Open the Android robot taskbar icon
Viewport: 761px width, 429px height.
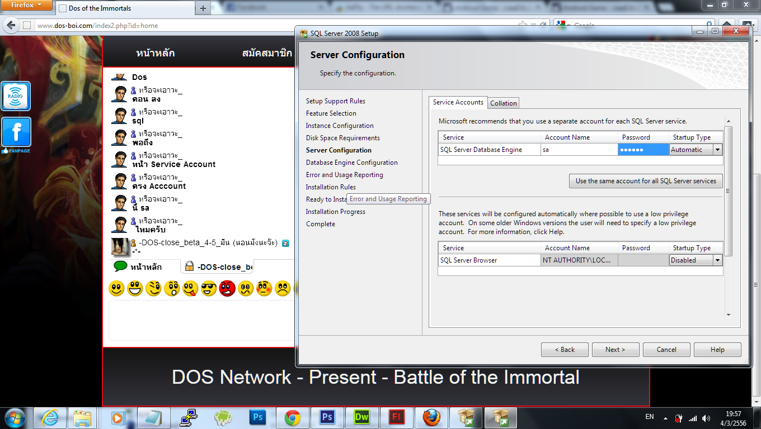(x=223, y=417)
